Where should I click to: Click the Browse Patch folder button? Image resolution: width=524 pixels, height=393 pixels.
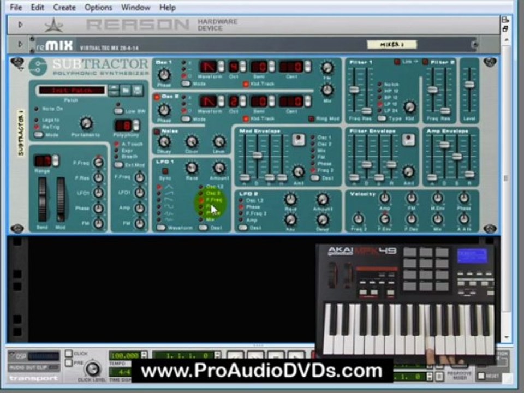tap(126, 90)
